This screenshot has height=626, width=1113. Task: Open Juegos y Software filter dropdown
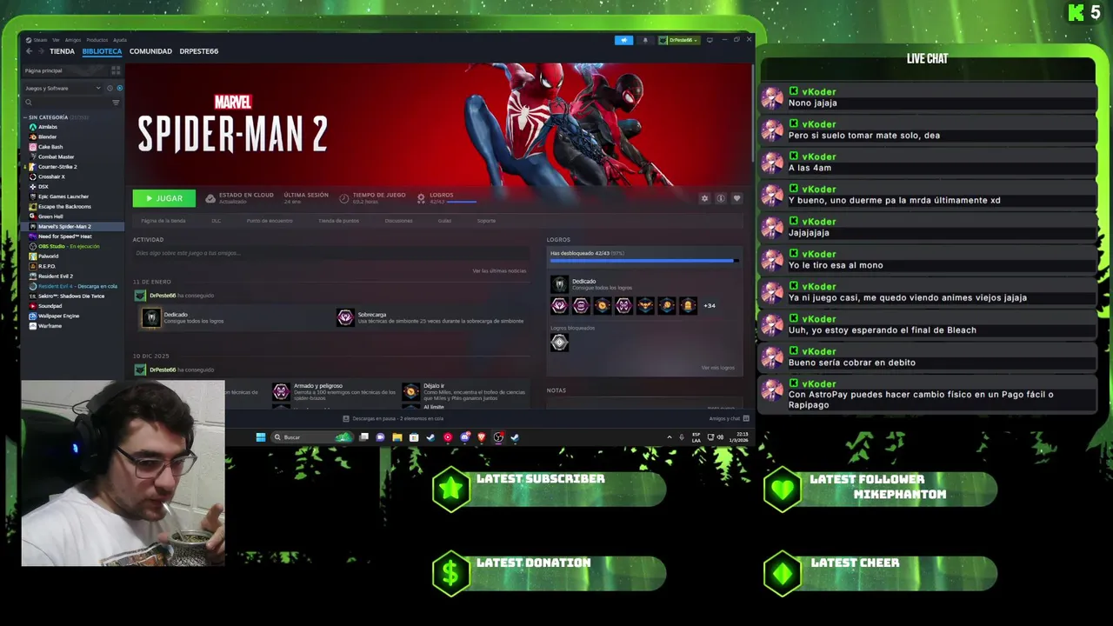coord(63,88)
